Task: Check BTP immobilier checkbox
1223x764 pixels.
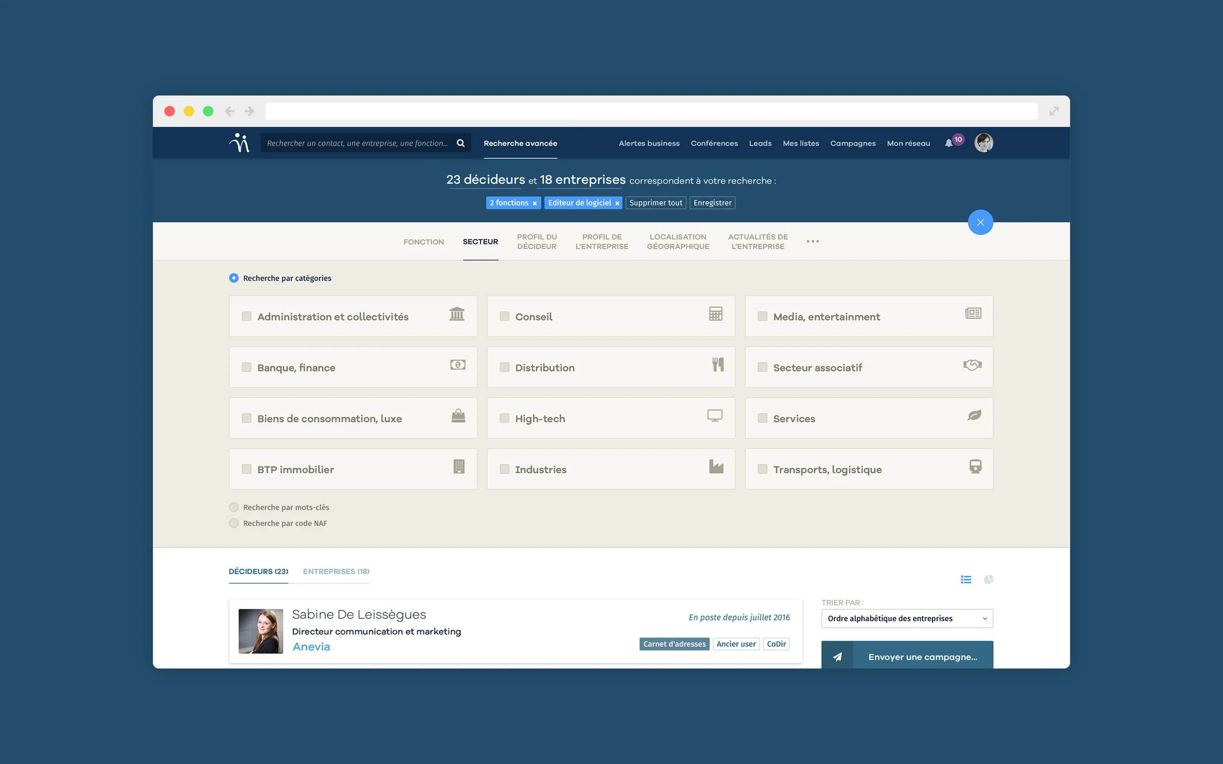Action: coord(247,469)
